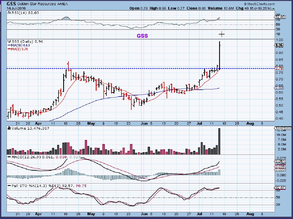
Task: Click the High 0.99 header value
Action: (158, 8)
